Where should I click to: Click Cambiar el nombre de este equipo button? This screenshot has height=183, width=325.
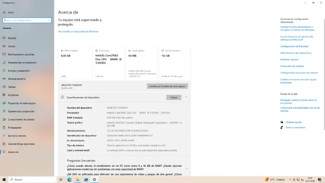(x=168, y=86)
